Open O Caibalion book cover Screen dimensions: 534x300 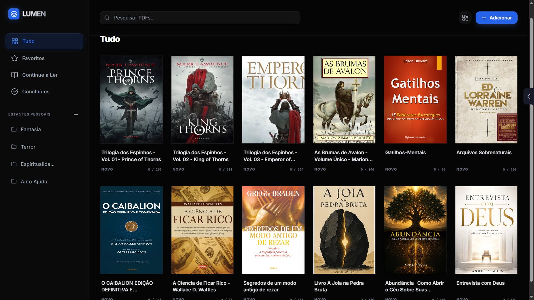(x=131, y=230)
